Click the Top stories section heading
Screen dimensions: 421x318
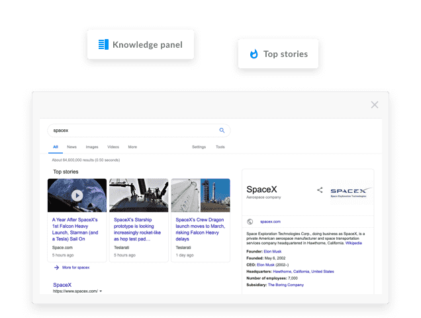(66, 172)
